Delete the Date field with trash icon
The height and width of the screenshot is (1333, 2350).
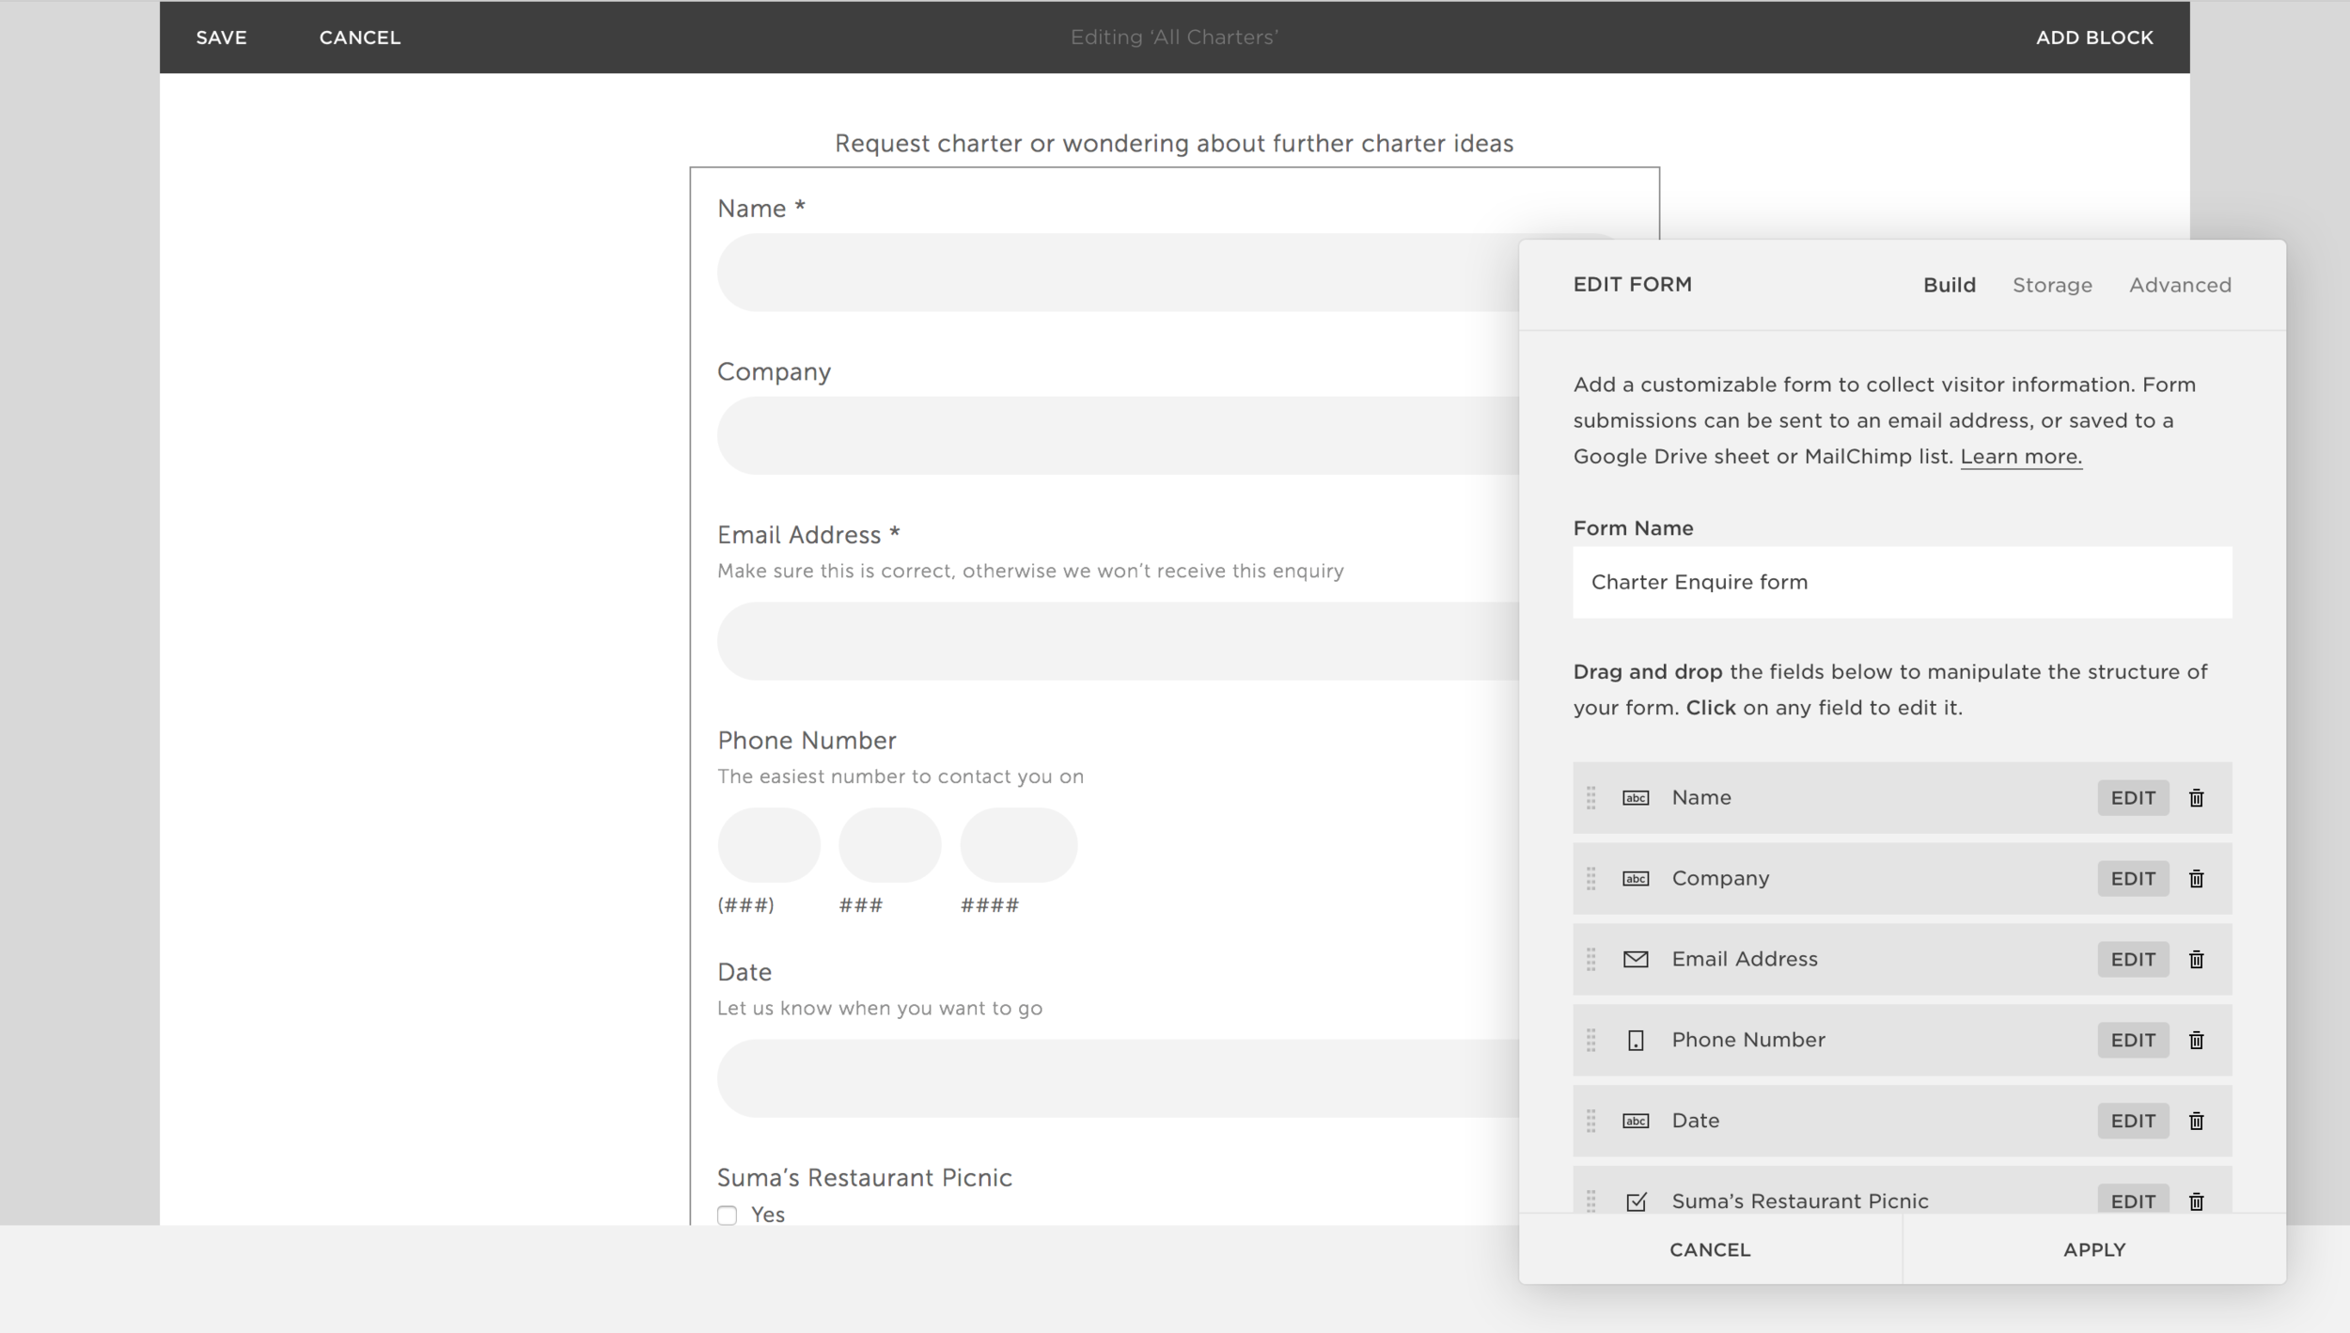2196,1121
